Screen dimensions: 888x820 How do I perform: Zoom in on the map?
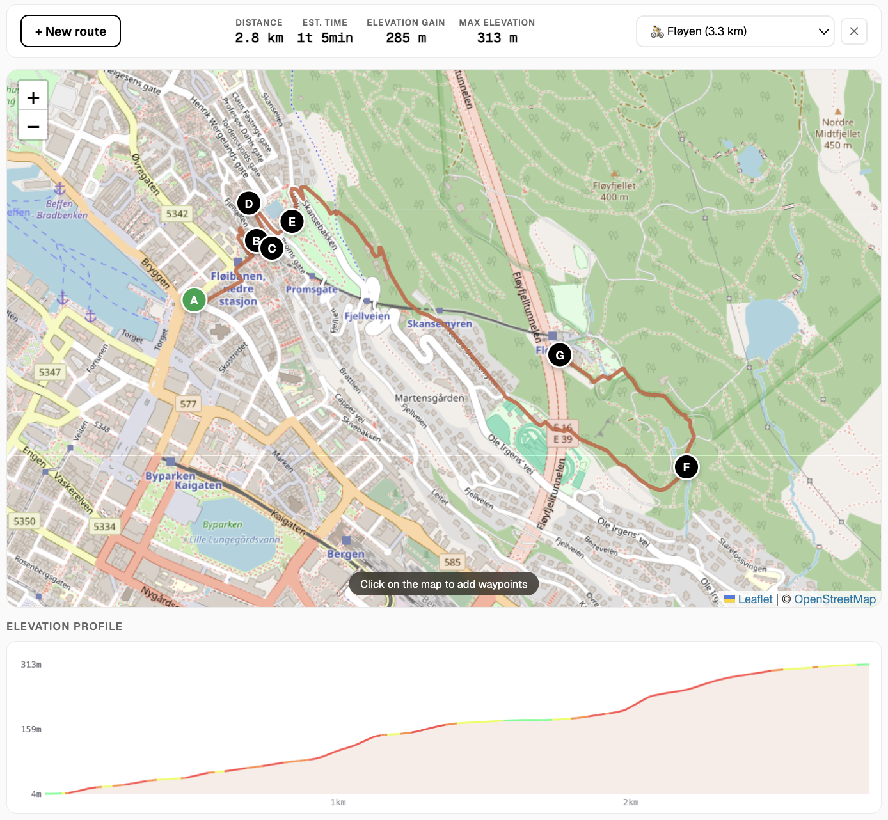pyautogui.click(x=33, y=97)
